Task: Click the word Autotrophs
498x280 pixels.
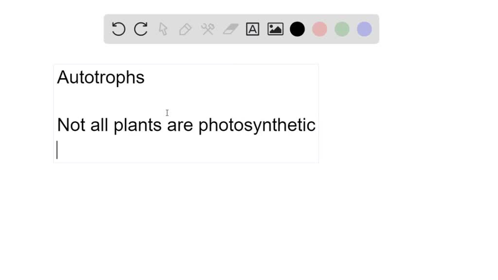Action: (100, 77)
